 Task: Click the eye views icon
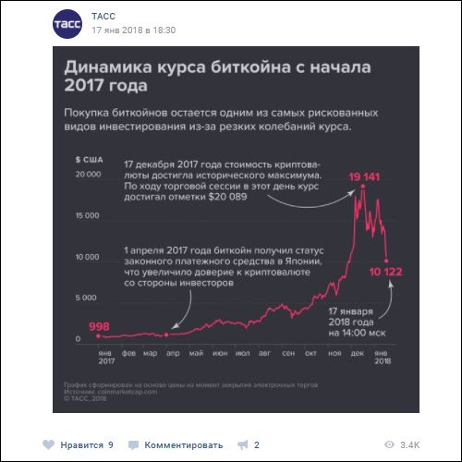389,444
